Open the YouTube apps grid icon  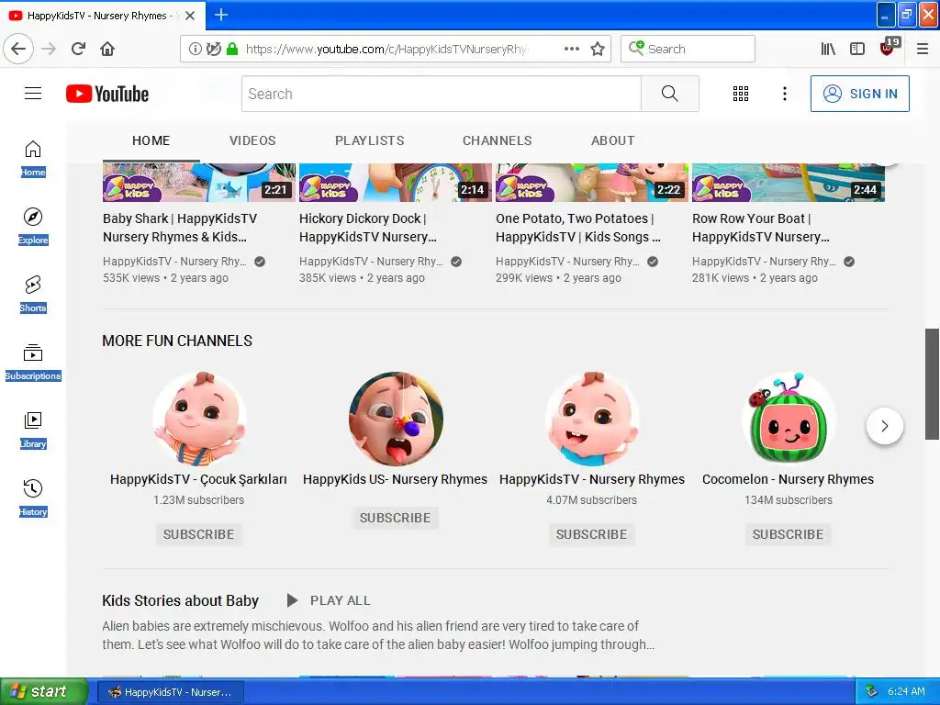(x=741, y=94)
